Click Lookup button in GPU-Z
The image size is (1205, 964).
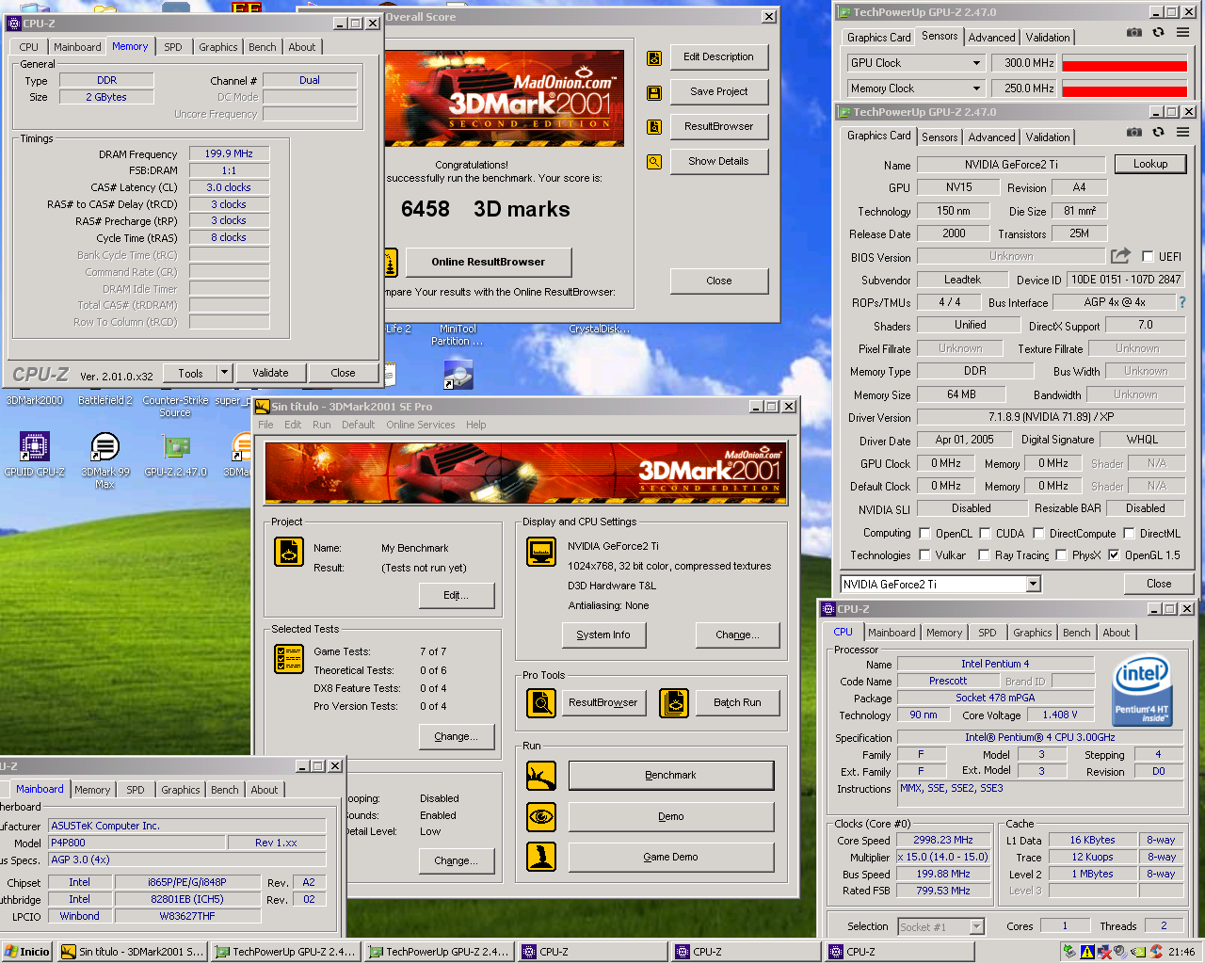click(1150, 164)
